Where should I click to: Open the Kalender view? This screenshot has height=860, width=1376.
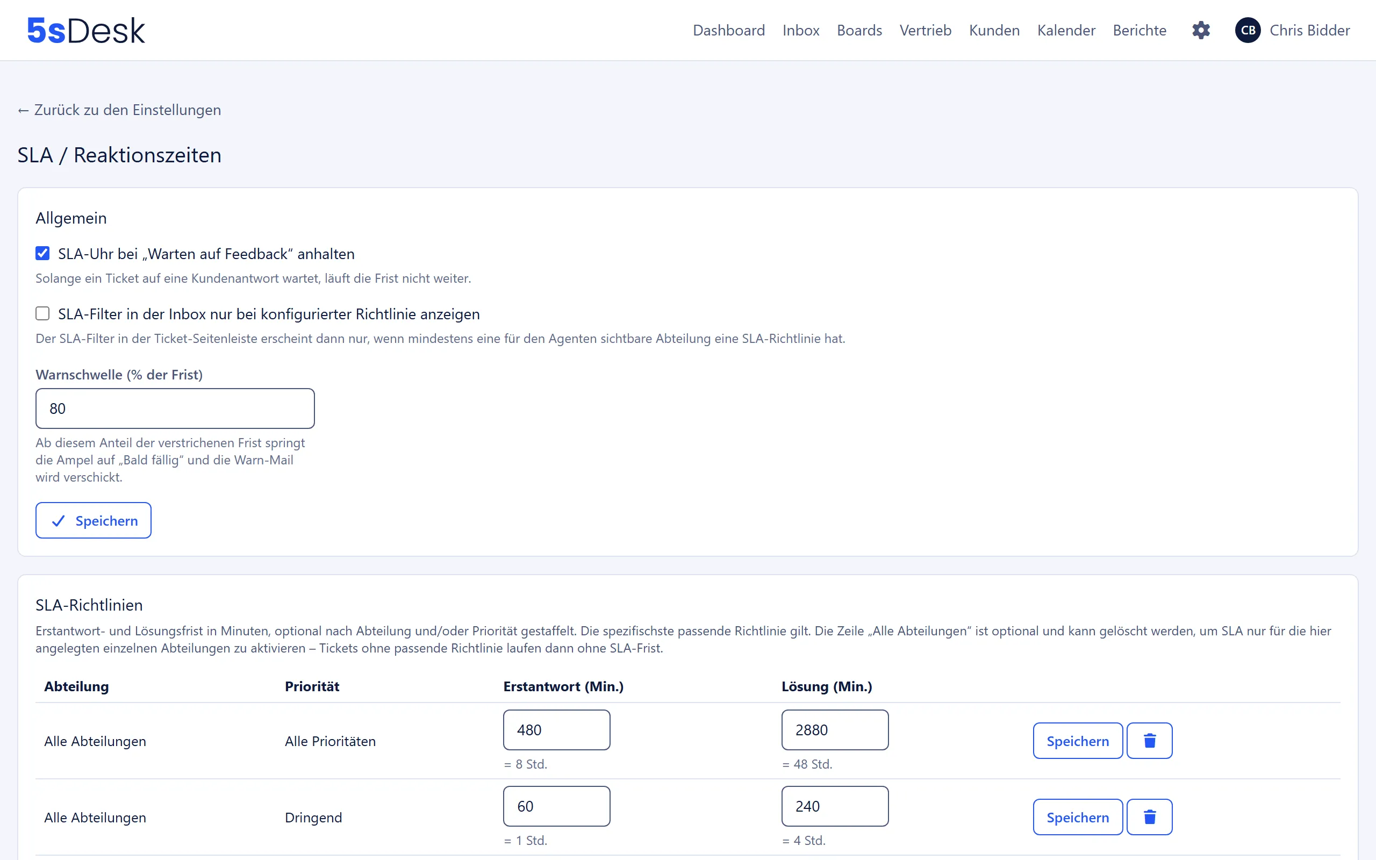click(1066, 30)
